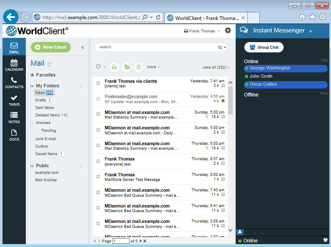Viewport: 331px width, 247px height.
Task: Select the Deleted Items folder
Action: [x=47, y=115]
